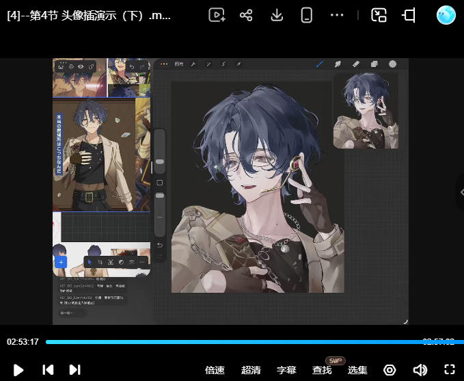Open the three-dot more options menu
Image resolution: width=464 pixels, height=381 pixels.
coord(337,15)
